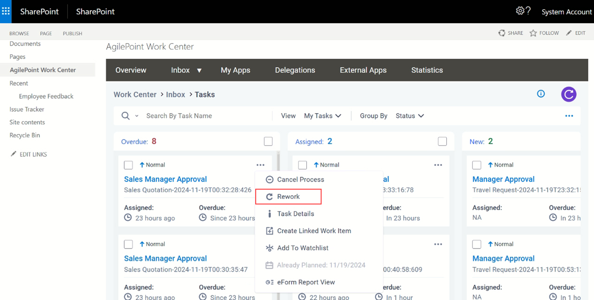Open Employee Feedback under Recent
This screenshot has width=594, height=300.
pyautogui.click(x=46, y=96)
